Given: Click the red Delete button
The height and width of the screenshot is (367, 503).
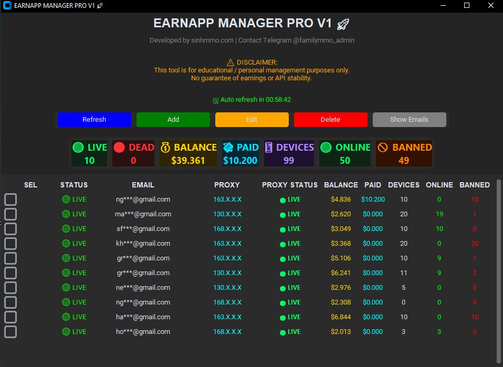Looking at the screenshot, I should [330, 119].
